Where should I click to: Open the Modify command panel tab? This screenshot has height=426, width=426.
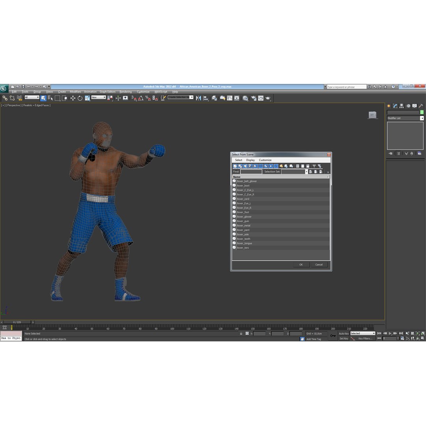(395, 106)
